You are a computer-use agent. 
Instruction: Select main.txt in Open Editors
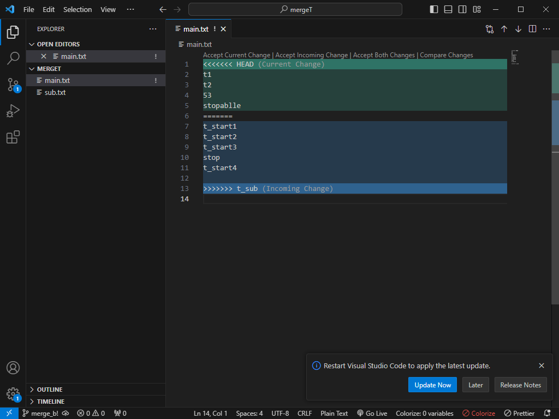[x=96, y=56]
